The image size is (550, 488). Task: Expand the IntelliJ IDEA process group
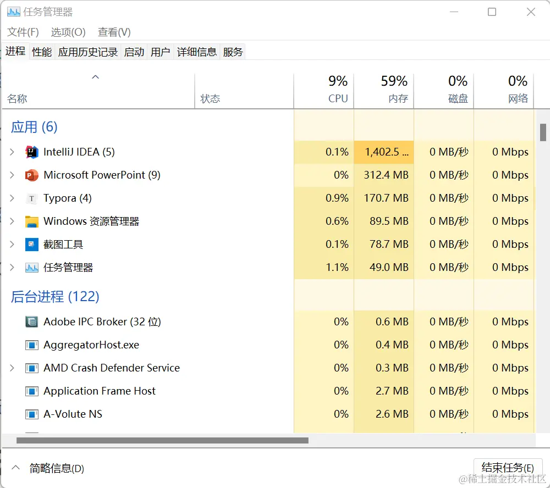tap(12, 152)
